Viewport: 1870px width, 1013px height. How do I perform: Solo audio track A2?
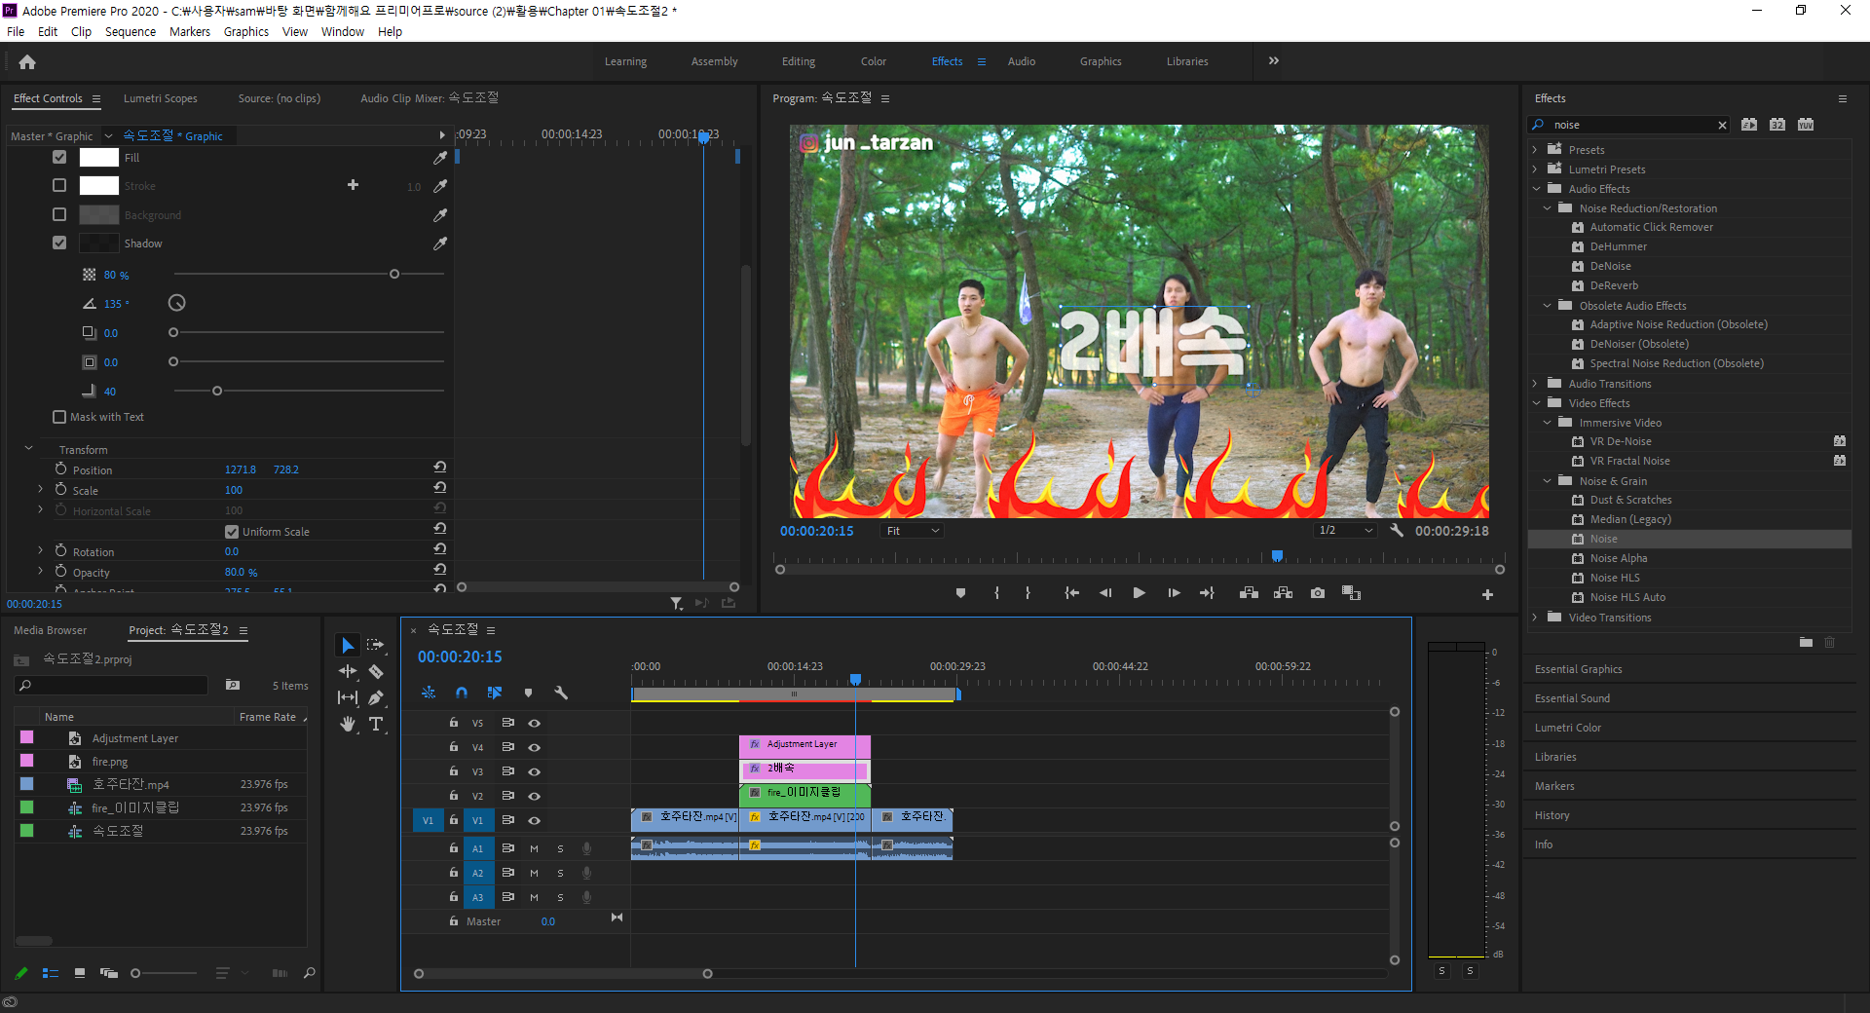click(560, 873)
